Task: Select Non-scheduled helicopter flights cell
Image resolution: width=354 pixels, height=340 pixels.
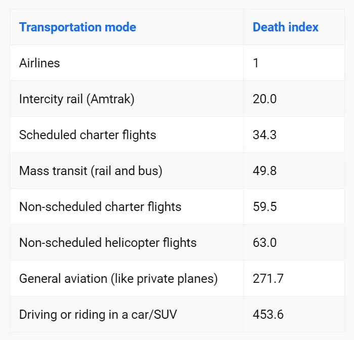Action: [108, 243]
